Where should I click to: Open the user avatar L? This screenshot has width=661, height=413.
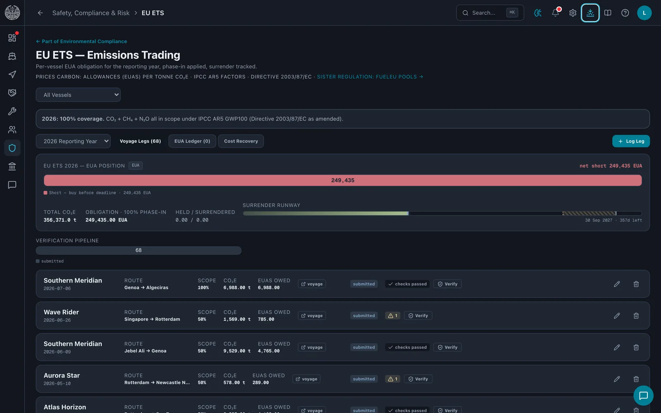click(x=644, y=13)
